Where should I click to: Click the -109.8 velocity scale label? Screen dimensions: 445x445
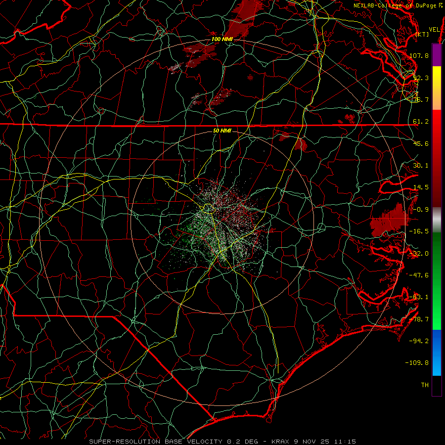click(x=417, y=363)
